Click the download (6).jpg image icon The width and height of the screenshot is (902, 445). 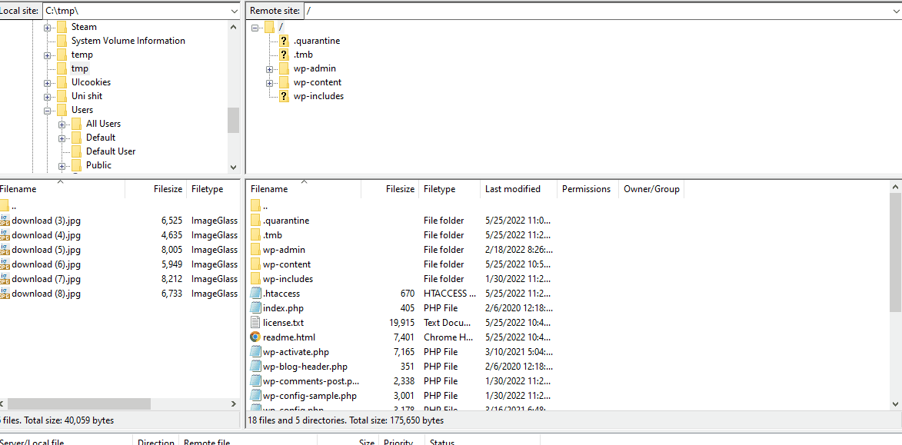(x=4, y=264)
